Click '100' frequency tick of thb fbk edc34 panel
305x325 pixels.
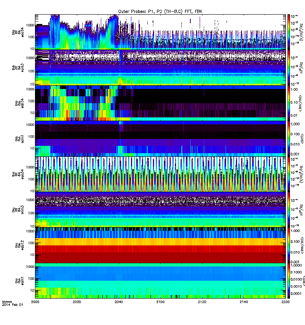[31, 101]
